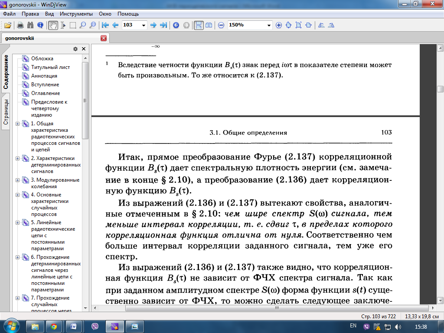Image resolution: width=444 pixels, height=333 pixels.
Task: Open Word from the taskbar
Action: [x=74, y=327]
